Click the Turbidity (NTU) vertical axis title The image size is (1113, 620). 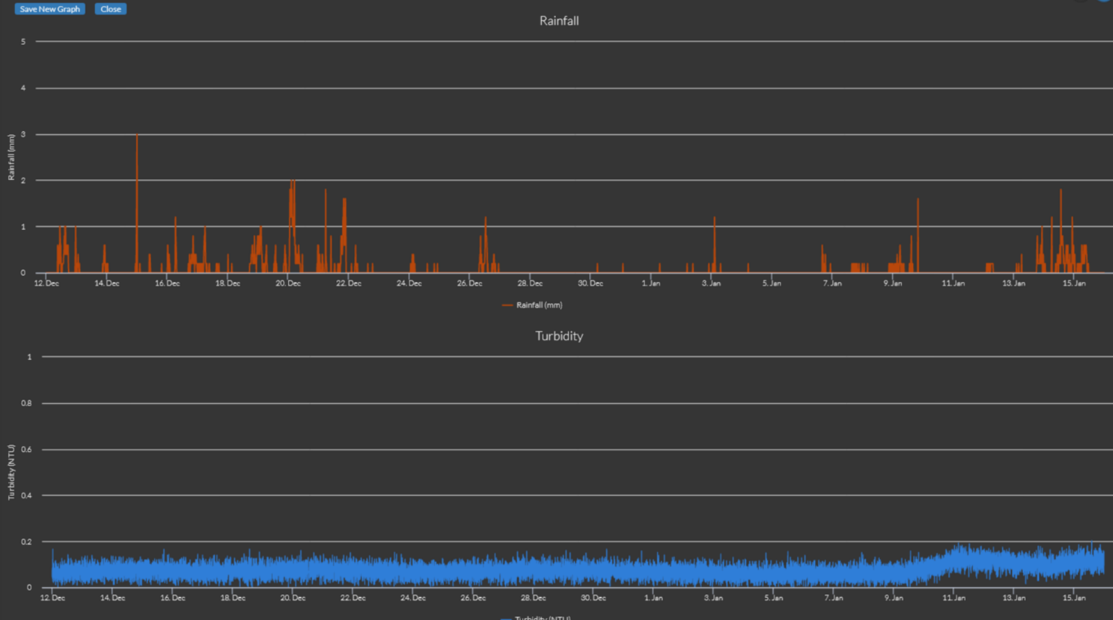(x=11, y=472)
